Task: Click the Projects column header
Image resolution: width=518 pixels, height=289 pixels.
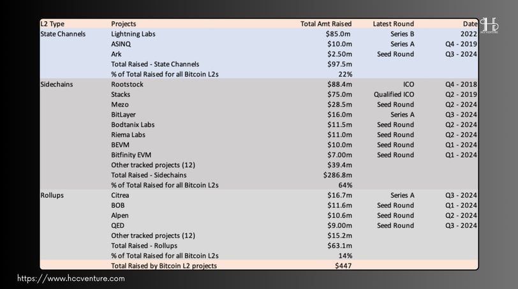Action: tap(123, 24)
